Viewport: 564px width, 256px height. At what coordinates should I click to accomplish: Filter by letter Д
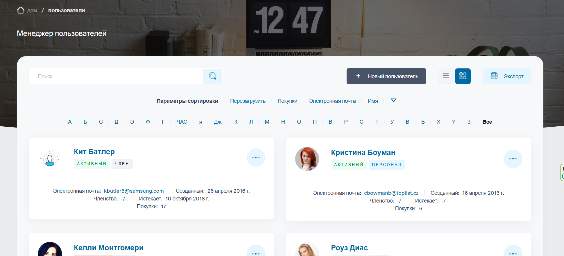click(117, 122)
